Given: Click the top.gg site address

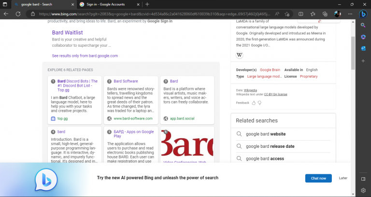Looking at the screenshot, I should [62, 118].
